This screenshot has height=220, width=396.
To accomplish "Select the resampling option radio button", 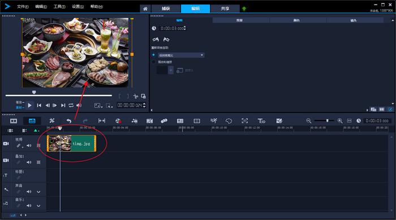I will click(x=153, y=55).
